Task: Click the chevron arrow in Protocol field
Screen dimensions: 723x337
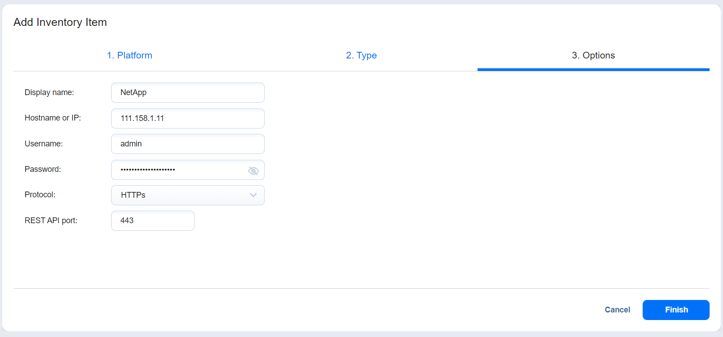Action: (253, 195)
